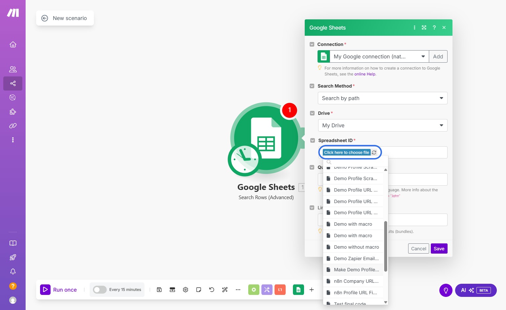Screen dimensions: 506x310
Task: Open the Team icon in sidebar
Action: click(13, 69)
